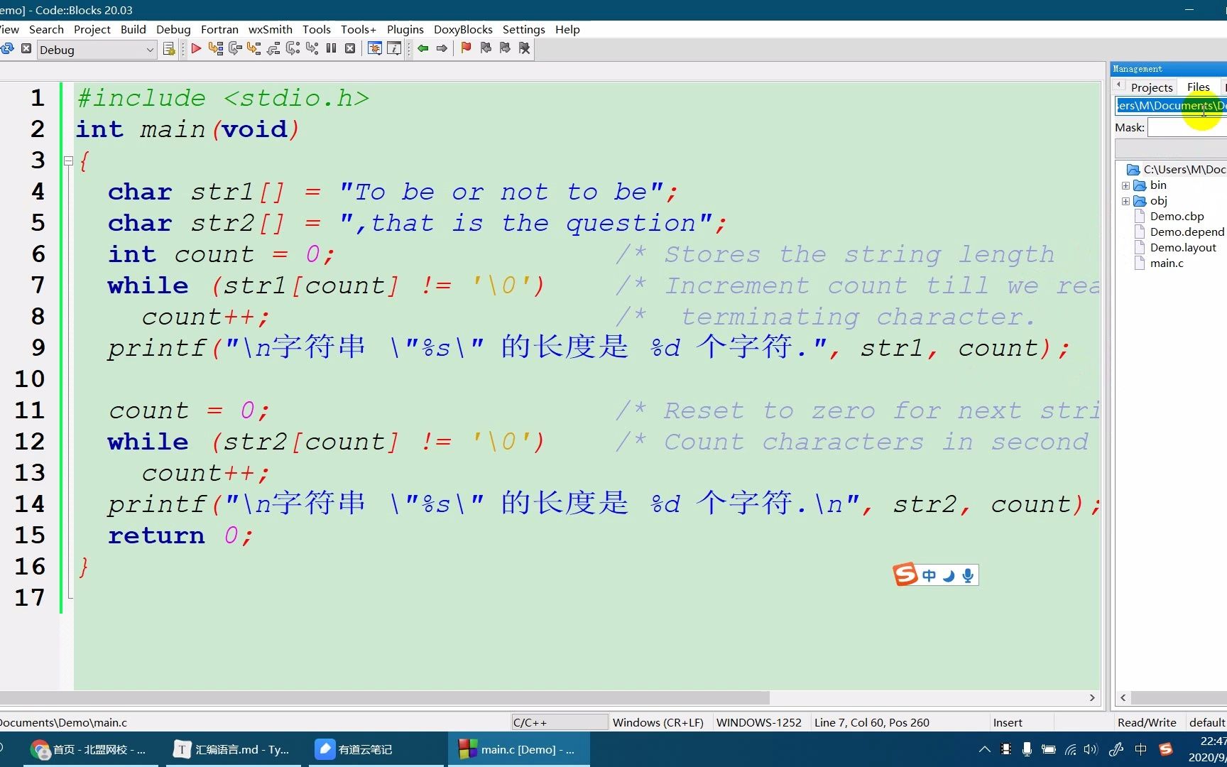This screenshot has height=767, width=1227.
Task: Open debugger Various info icon
Action: (x=394, y=48)
